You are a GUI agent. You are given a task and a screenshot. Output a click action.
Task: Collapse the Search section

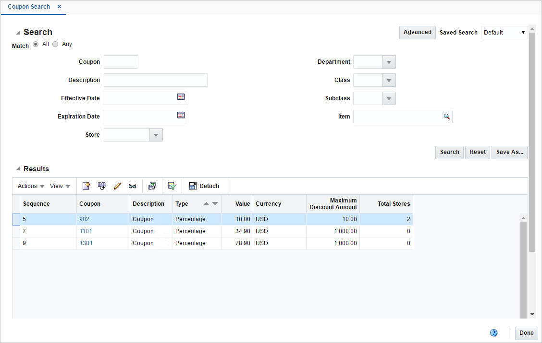(18, 33)
